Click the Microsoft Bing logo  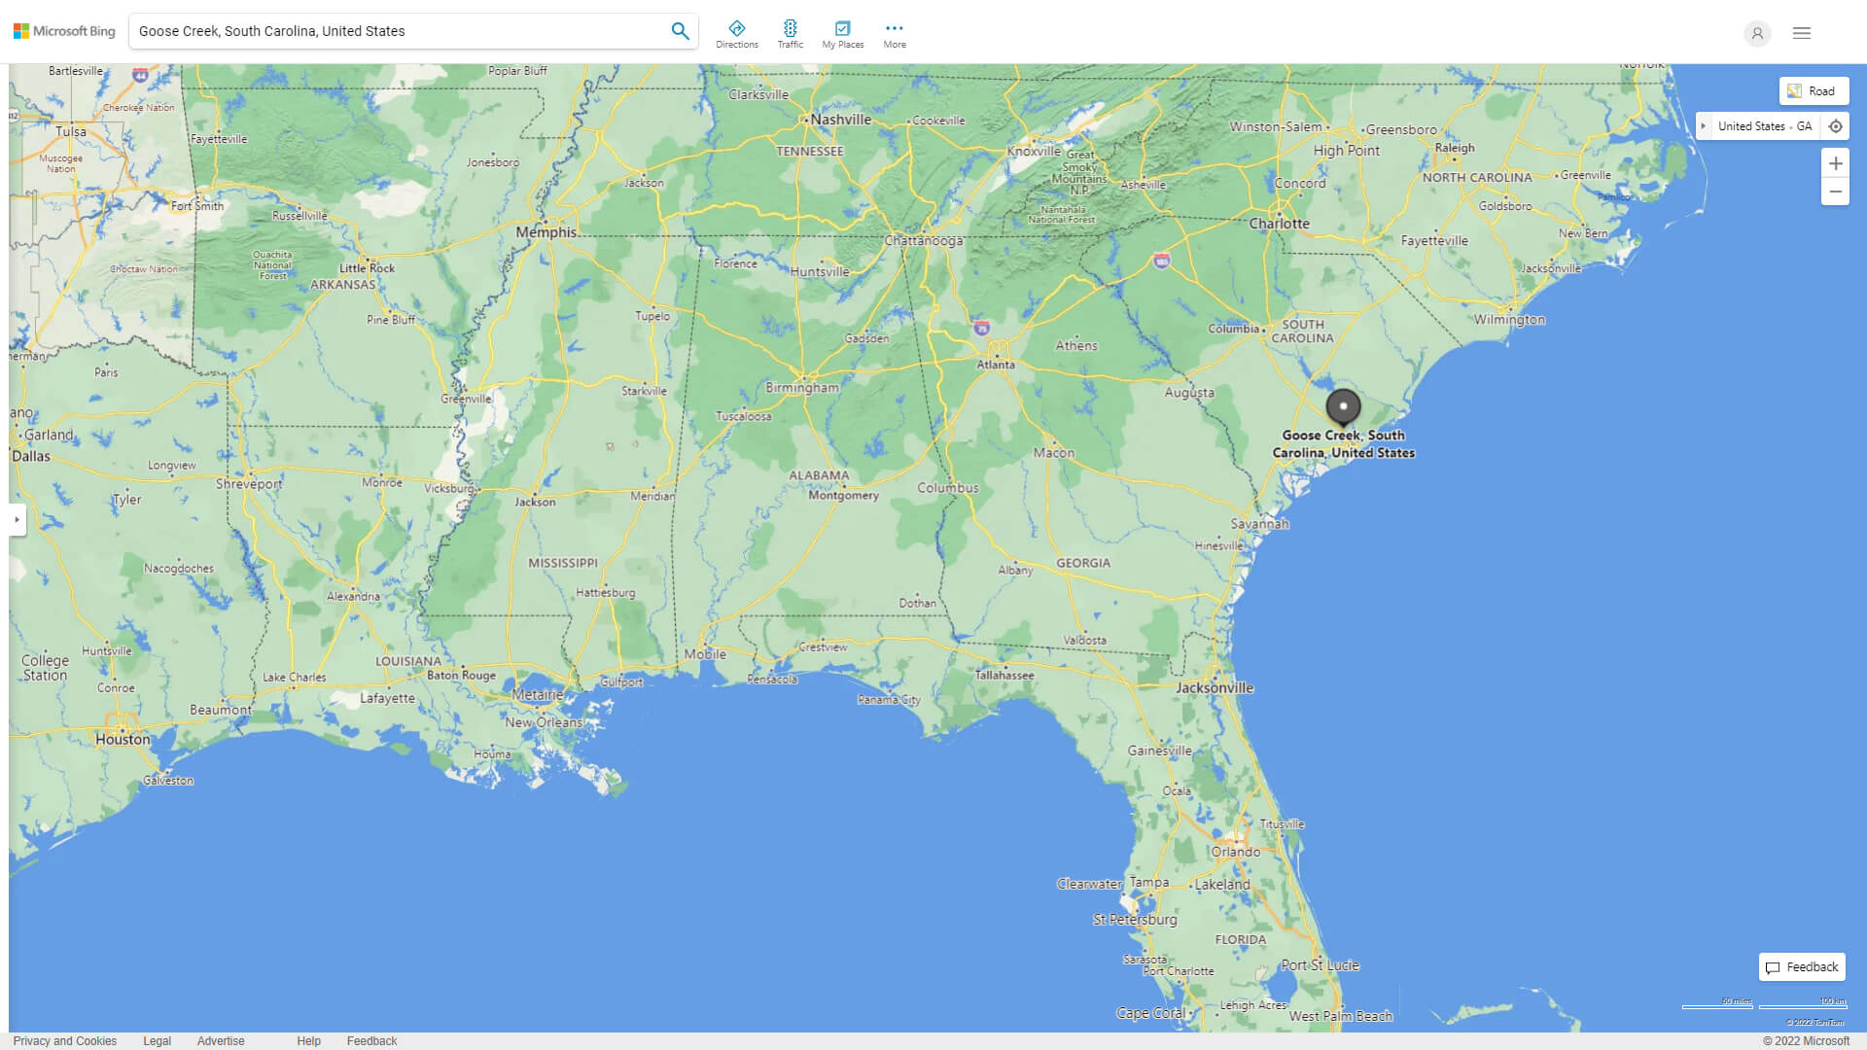pyautogui.click(x=64, y=31)
